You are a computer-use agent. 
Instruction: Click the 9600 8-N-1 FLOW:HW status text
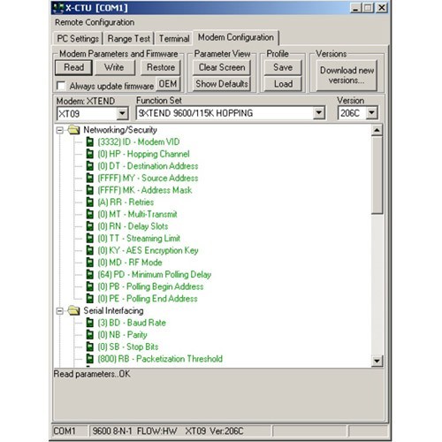tap(134, 431)
